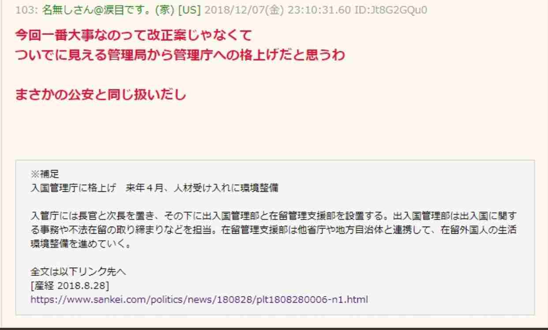This screenshot has height=330, width=548.
Task: Click the red line まさかの公安と同じ扱いだし
Action: (x=101, y=95)
